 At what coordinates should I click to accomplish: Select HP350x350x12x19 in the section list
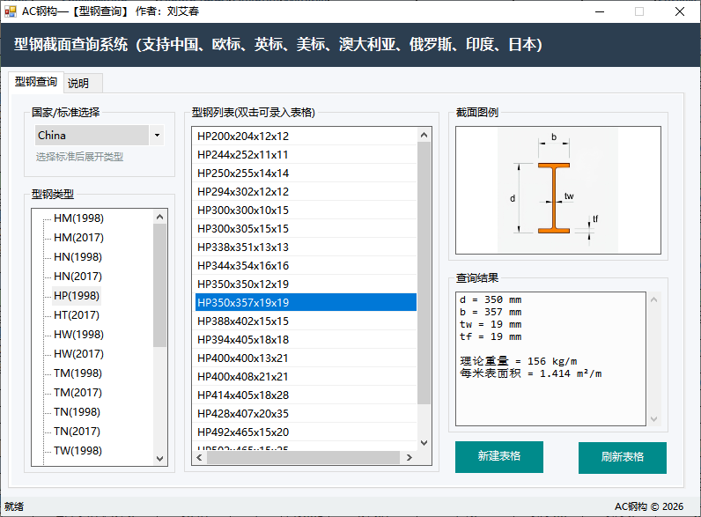click(306, 284)
